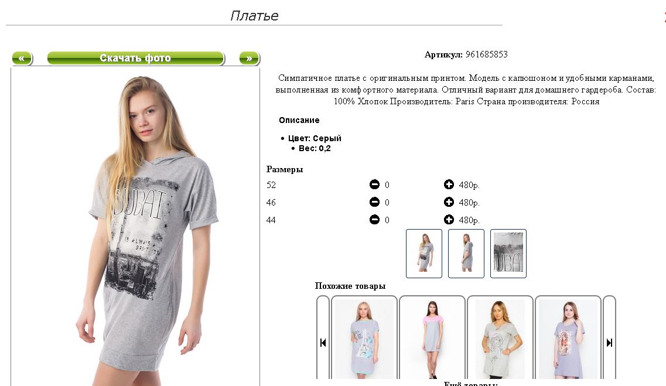Viewport: 666px width, 386px height.
Task: Click the Платье page heading
Action: click(254, 16)
